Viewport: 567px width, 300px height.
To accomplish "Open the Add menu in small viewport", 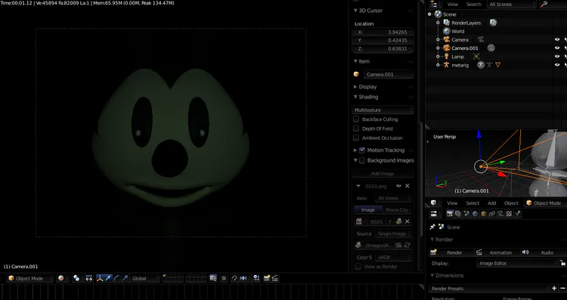I will coord(492,203).
